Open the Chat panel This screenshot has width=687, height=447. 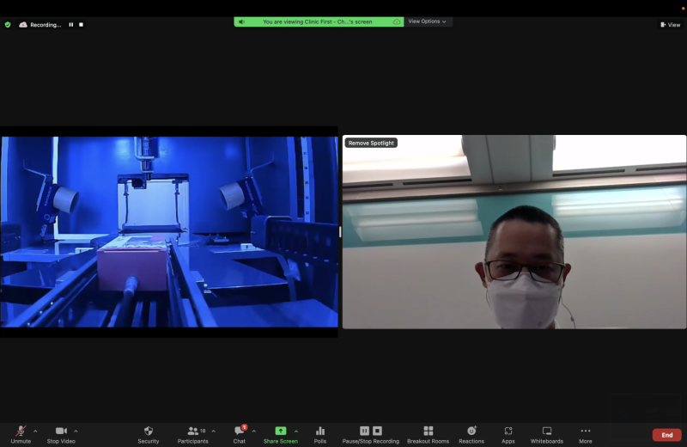coord(240,435)
